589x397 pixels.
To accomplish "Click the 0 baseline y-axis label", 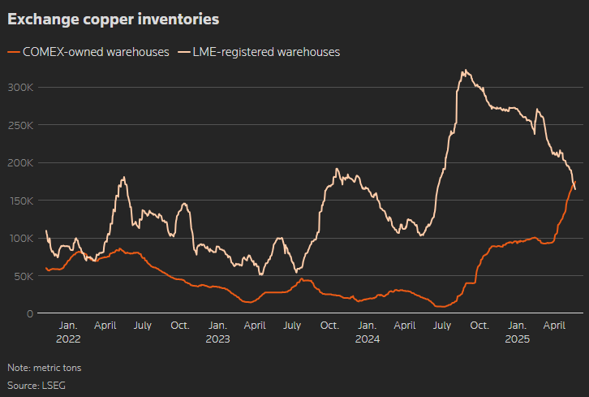I will tap(29, 313).
